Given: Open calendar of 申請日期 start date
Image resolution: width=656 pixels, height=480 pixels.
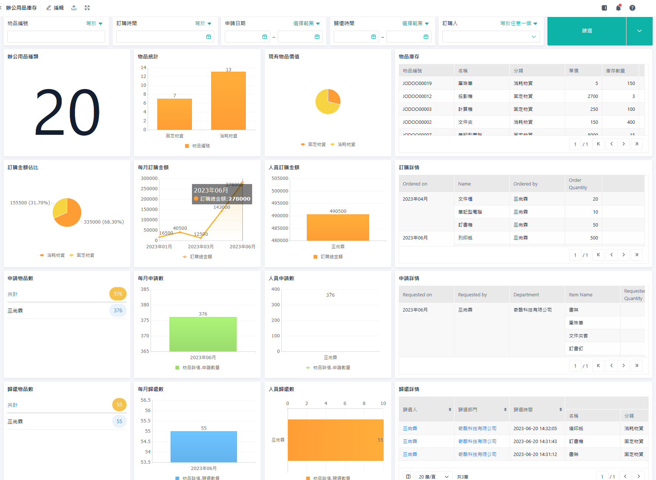Looking at the screenshot, I should (265, 37).
